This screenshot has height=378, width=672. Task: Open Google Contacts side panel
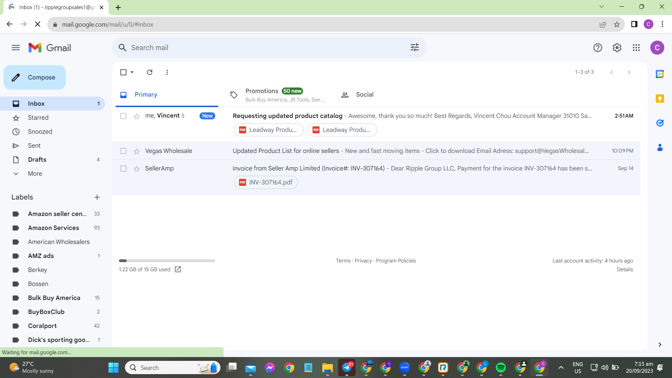click(660, 148)
